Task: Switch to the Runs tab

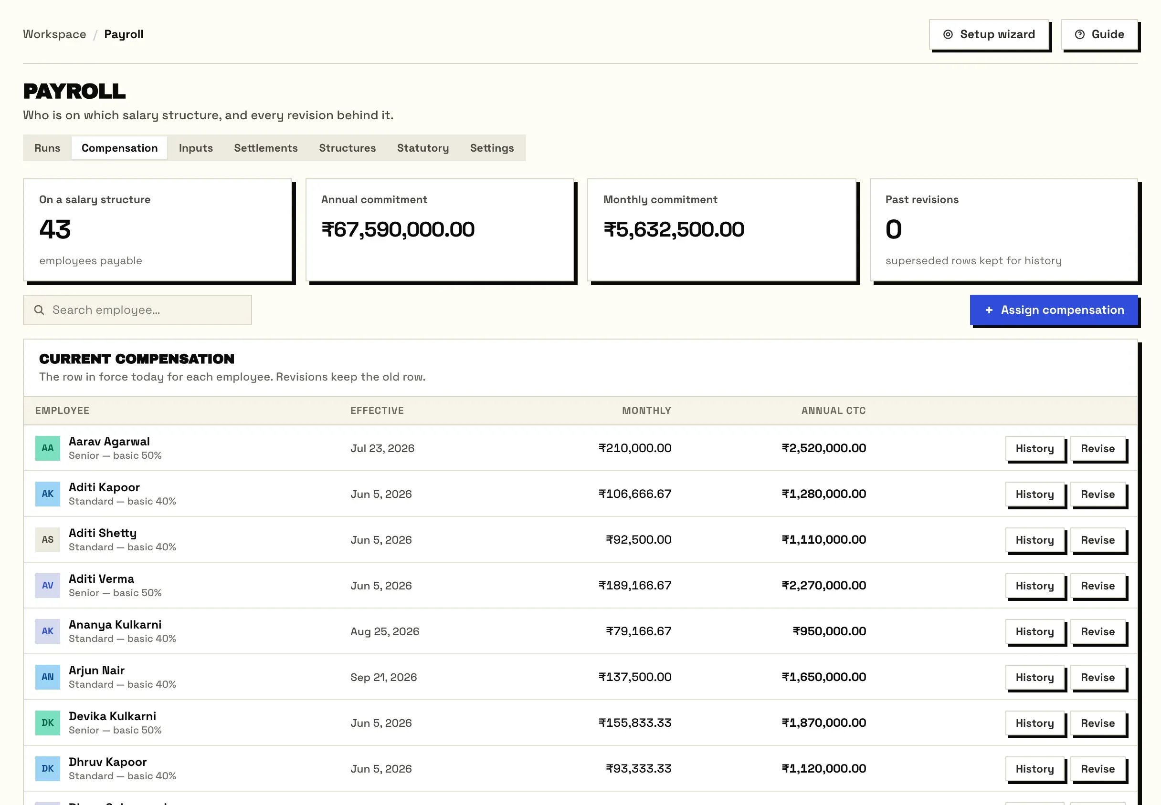Action: click(x=47, y=148)
